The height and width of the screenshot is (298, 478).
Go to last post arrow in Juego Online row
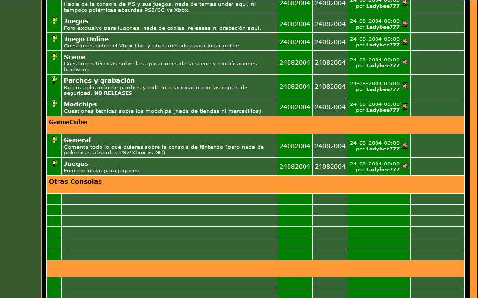(x=405, y=41)
